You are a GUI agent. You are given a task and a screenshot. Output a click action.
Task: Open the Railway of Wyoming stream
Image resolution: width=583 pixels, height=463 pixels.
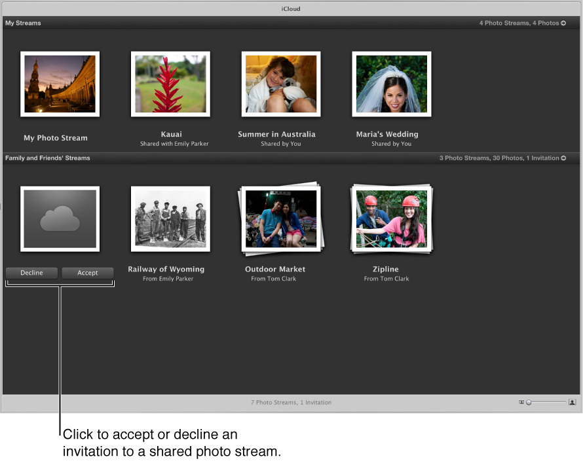tap(170, 218)
